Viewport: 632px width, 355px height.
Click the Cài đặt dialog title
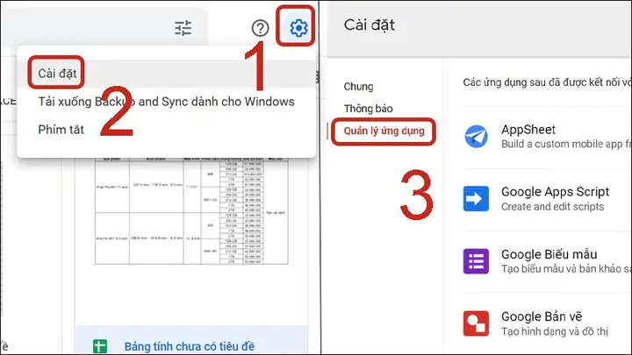click(x=370, y=25)
